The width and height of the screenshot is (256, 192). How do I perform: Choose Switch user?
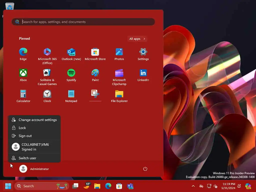[x=34, y=158]
